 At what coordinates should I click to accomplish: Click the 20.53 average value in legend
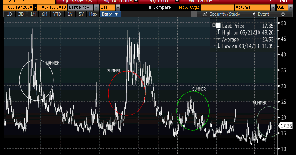[x=268, y=40]
